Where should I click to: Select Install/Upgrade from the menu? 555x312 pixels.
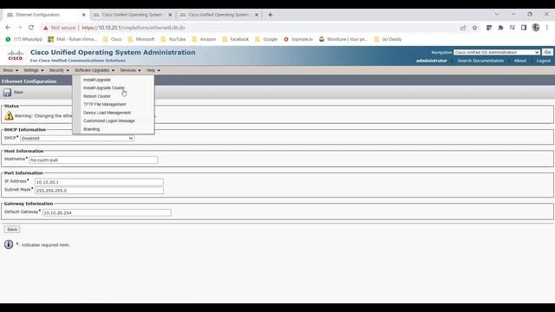[x=97, y=80]
